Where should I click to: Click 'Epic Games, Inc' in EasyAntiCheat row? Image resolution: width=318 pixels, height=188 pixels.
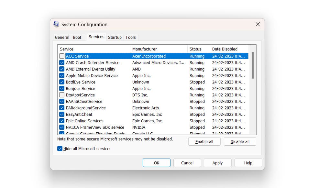pos(147,115)
